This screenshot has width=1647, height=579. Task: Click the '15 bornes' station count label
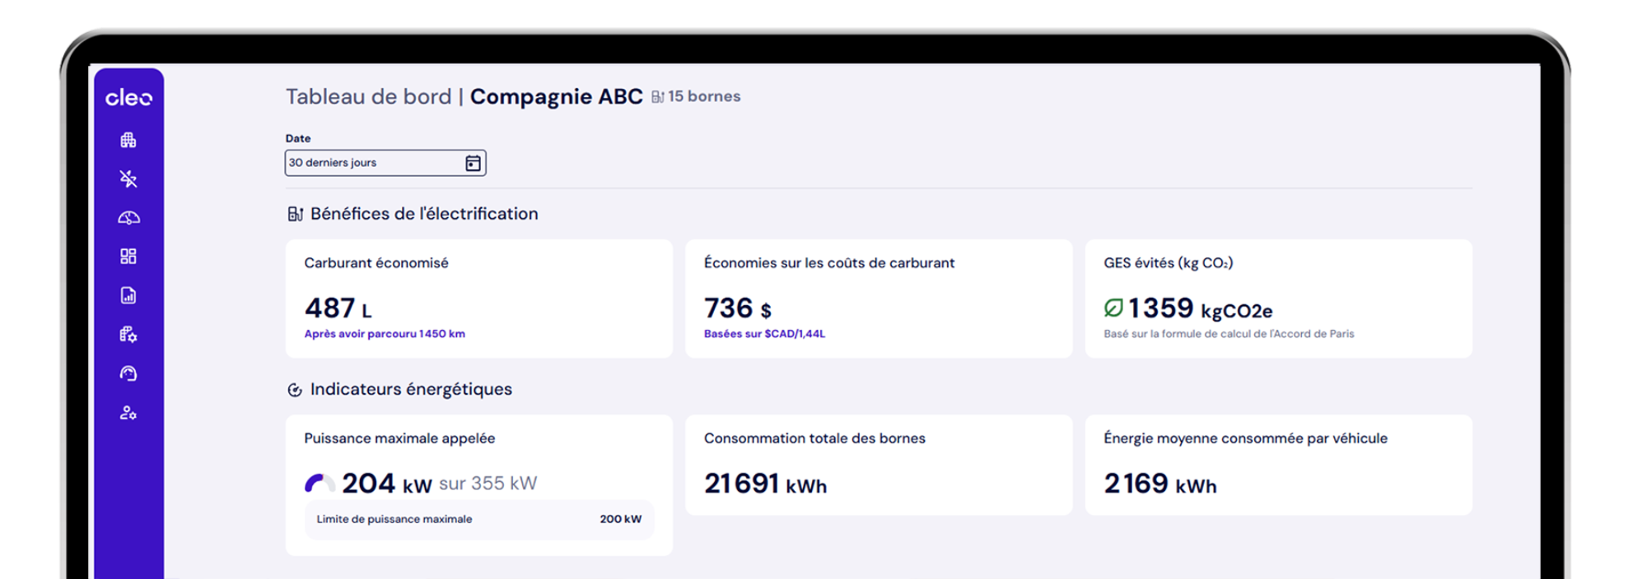point(696,96)
